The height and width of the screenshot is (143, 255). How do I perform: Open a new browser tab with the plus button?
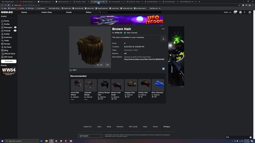click(199, 2)
